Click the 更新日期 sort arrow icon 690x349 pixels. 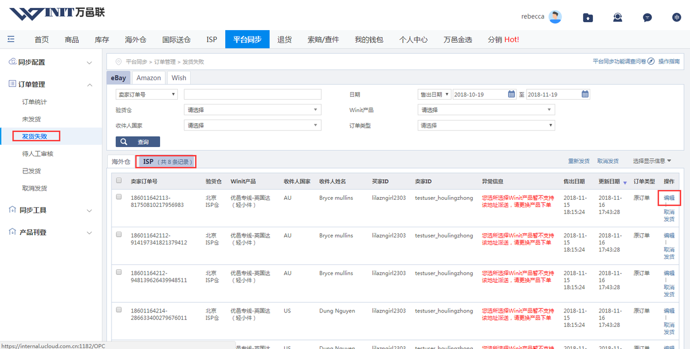coord(625,182)
